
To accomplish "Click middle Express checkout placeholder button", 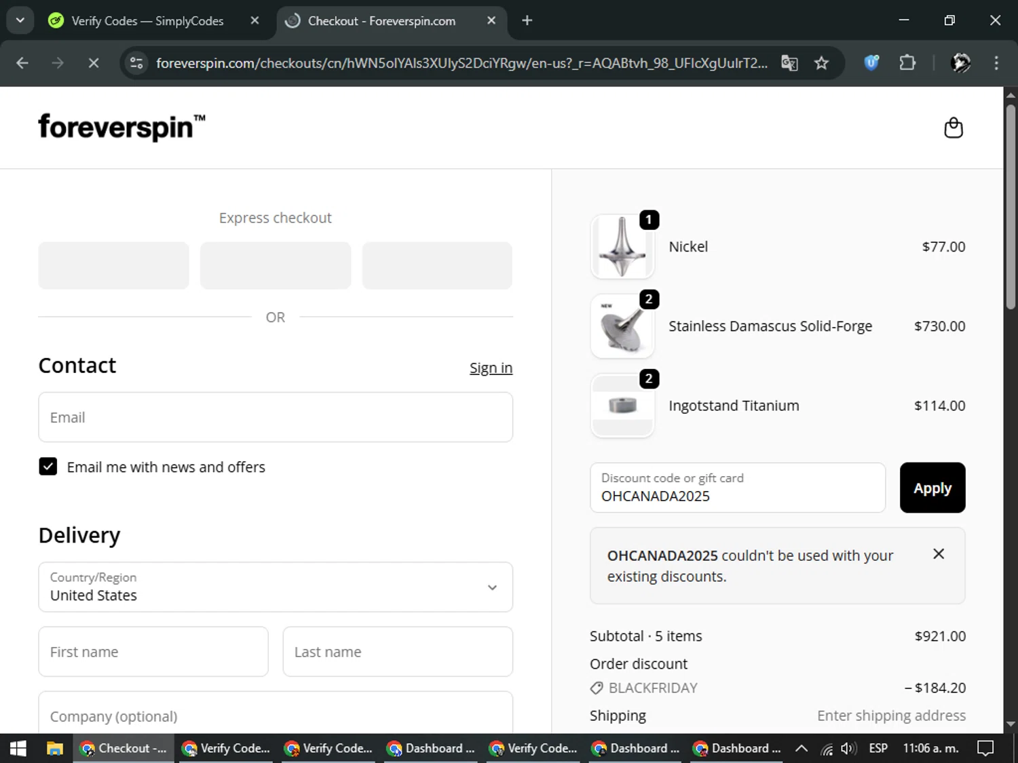I will click(x=276, y=265).
